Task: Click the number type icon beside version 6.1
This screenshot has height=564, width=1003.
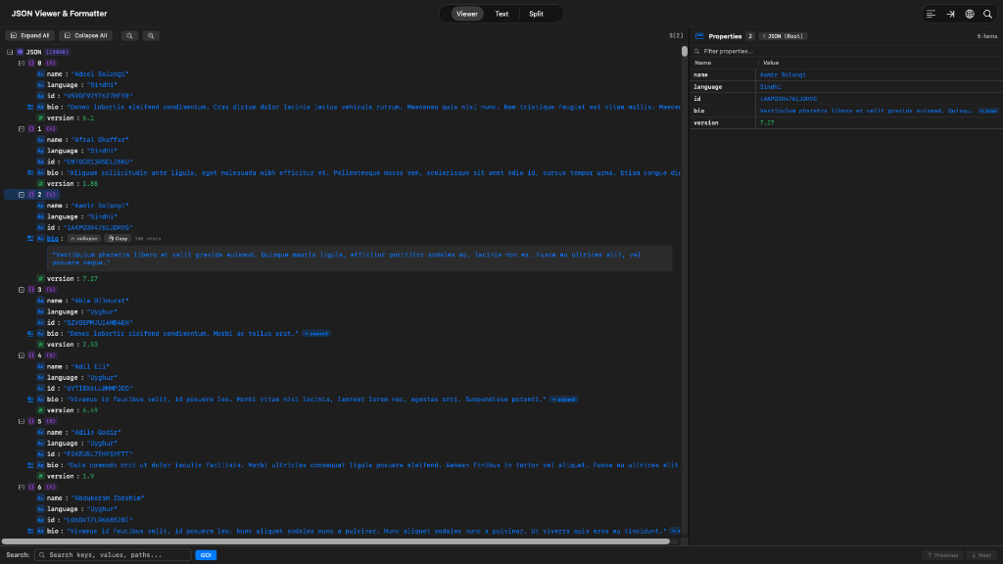Action: pos(40,118)
